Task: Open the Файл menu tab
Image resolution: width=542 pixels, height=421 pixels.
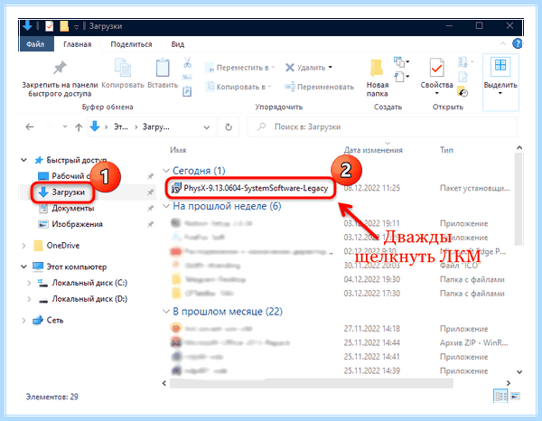Action: pyautogui.click(x=35, y=44)
